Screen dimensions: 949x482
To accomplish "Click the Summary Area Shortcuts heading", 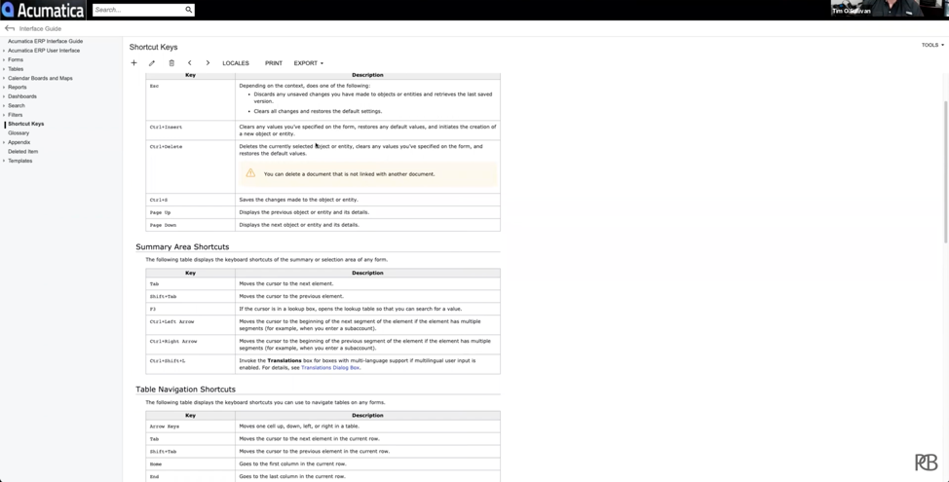I will (x=182, y=246).
